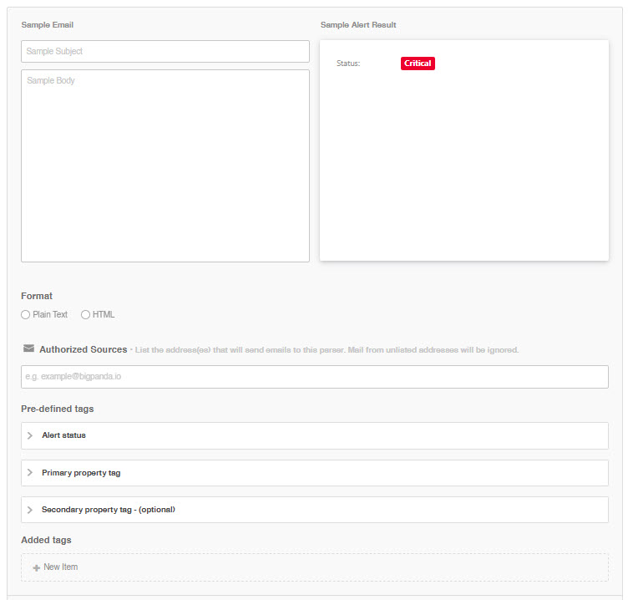Click the Sample Alert Result preview panel
The height and width of the screenshot is (600, 628).
463,167
